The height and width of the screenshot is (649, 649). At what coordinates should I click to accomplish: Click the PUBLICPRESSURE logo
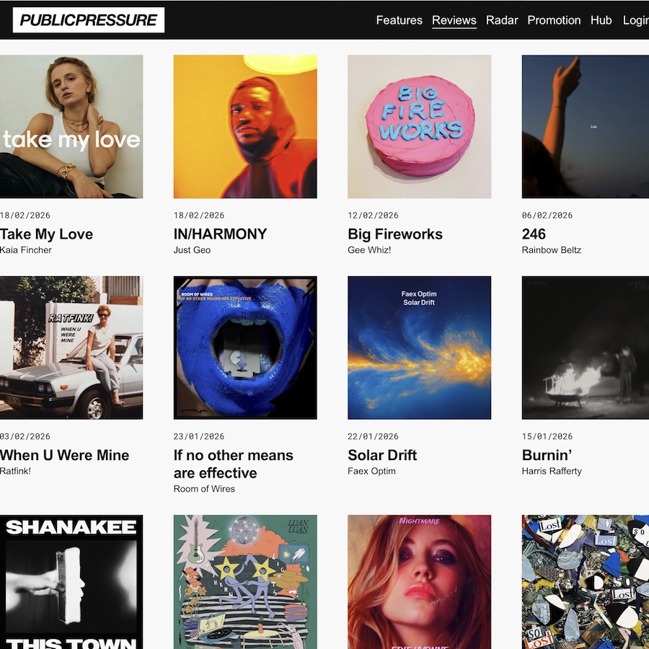[x=89, y=20]
